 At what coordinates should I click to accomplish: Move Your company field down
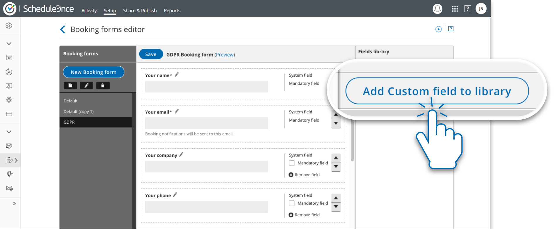[x=336, y=167]
